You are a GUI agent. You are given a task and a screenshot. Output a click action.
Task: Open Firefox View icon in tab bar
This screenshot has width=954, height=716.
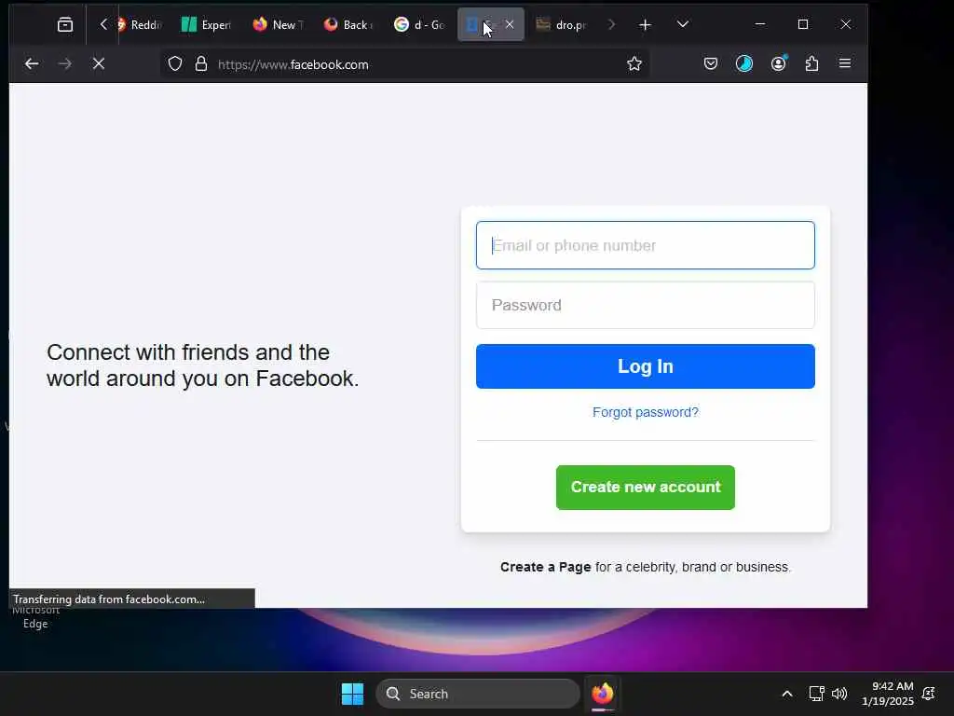point(64,24)
